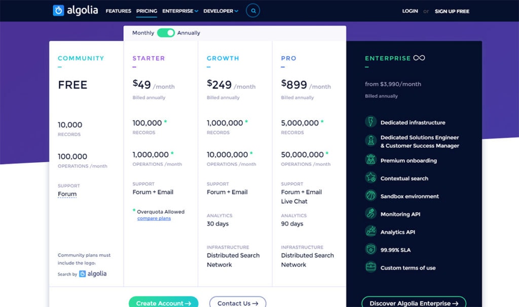Click the Create Account button
The image size is (519, 307).
pos(163,302)
